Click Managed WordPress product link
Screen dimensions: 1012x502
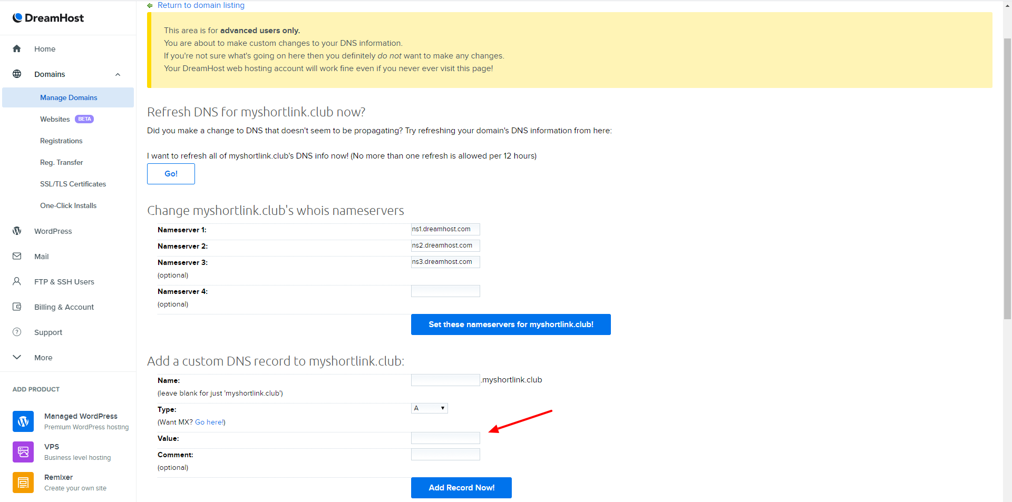tap(86, 421)
